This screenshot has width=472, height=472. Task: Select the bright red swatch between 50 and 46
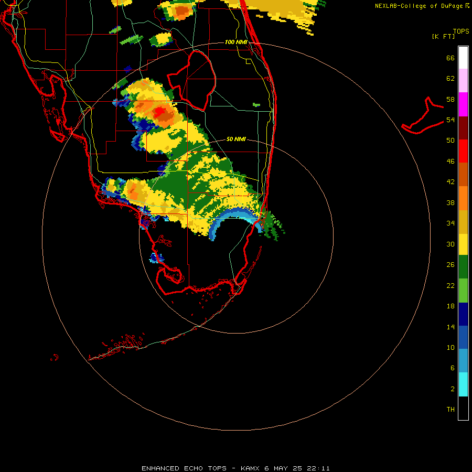pos(463,151)
